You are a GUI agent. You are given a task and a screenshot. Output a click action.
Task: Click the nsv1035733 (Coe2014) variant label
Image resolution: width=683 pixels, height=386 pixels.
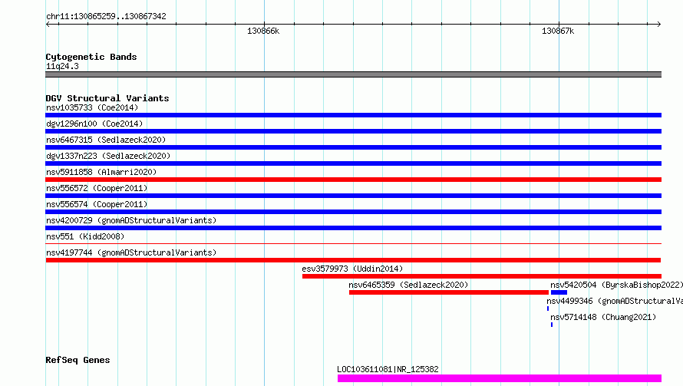pyautogui.click(x=92, y=107)
